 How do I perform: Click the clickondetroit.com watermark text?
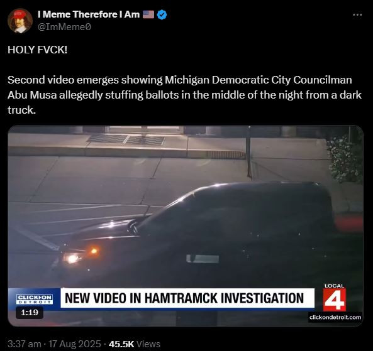pos(335,317)
